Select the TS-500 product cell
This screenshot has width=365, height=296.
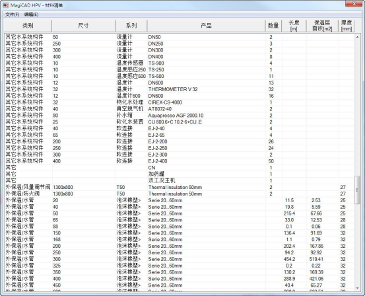click(156, 76)
